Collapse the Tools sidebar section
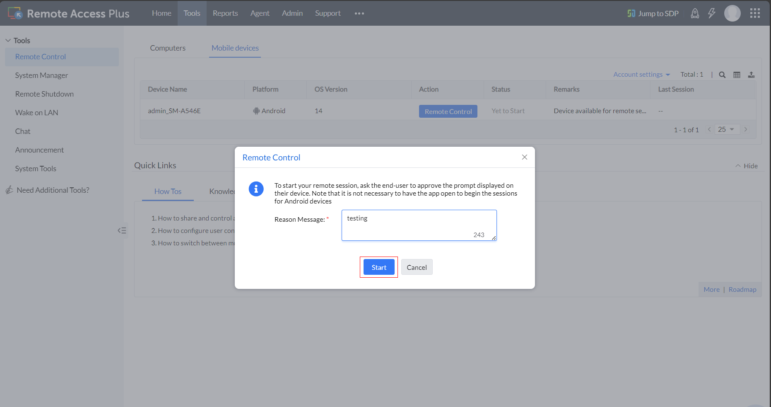 [8, 40]
